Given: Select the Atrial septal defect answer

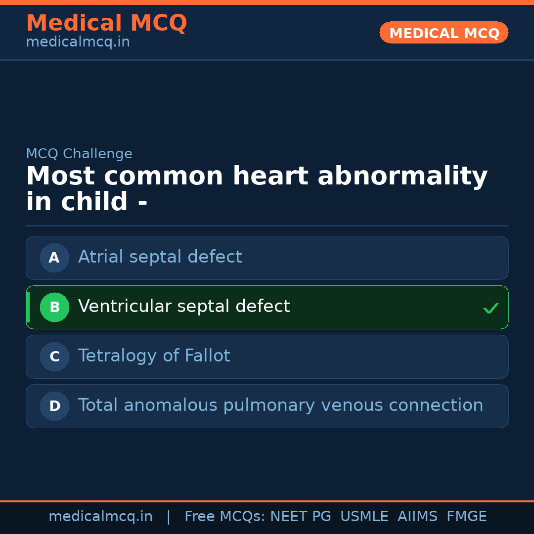Looking at the screenshot, I should coord(160,257).
